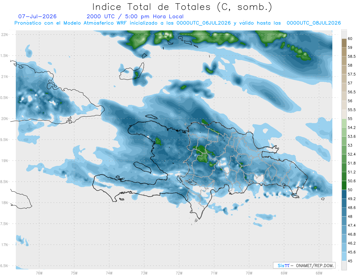Click the colorbar value 57.5
358x277 pixels.
pyautogui.click(x=351, y=74)
